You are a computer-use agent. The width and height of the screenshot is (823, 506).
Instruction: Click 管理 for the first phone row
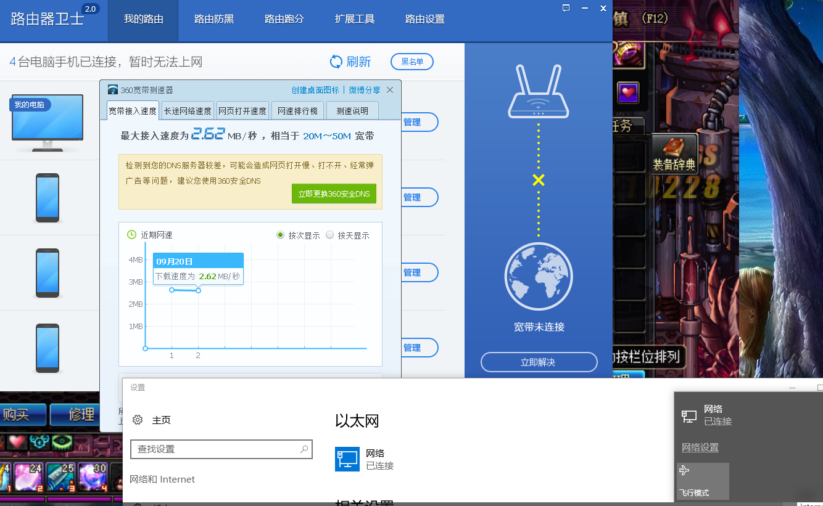tap(419, 197)
